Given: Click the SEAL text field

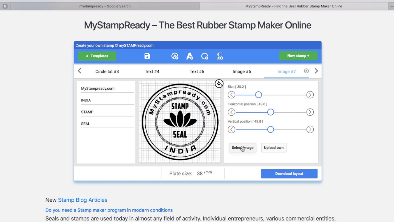Looking at the screenshot, I should 107,124.
